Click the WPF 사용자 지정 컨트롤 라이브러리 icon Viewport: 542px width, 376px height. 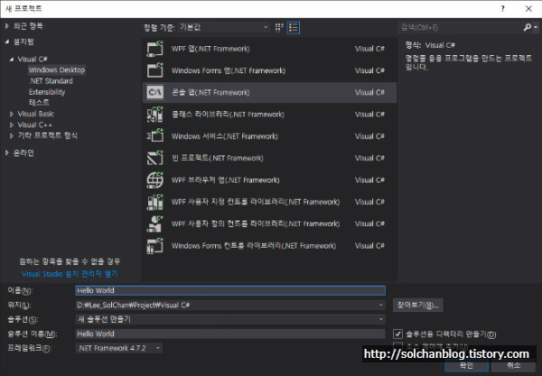click(154, 202)
